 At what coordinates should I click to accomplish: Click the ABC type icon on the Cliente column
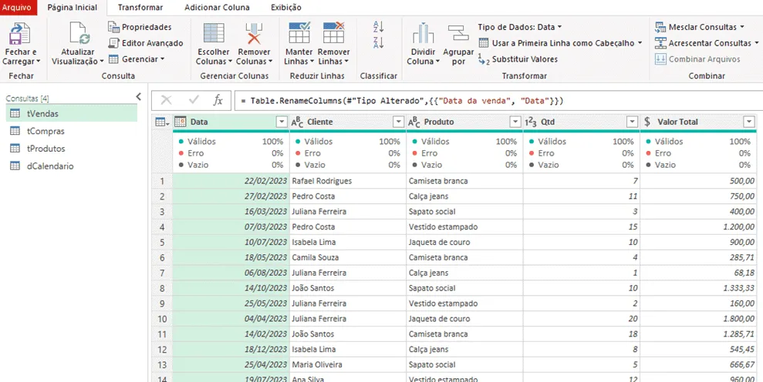(297, 122)
